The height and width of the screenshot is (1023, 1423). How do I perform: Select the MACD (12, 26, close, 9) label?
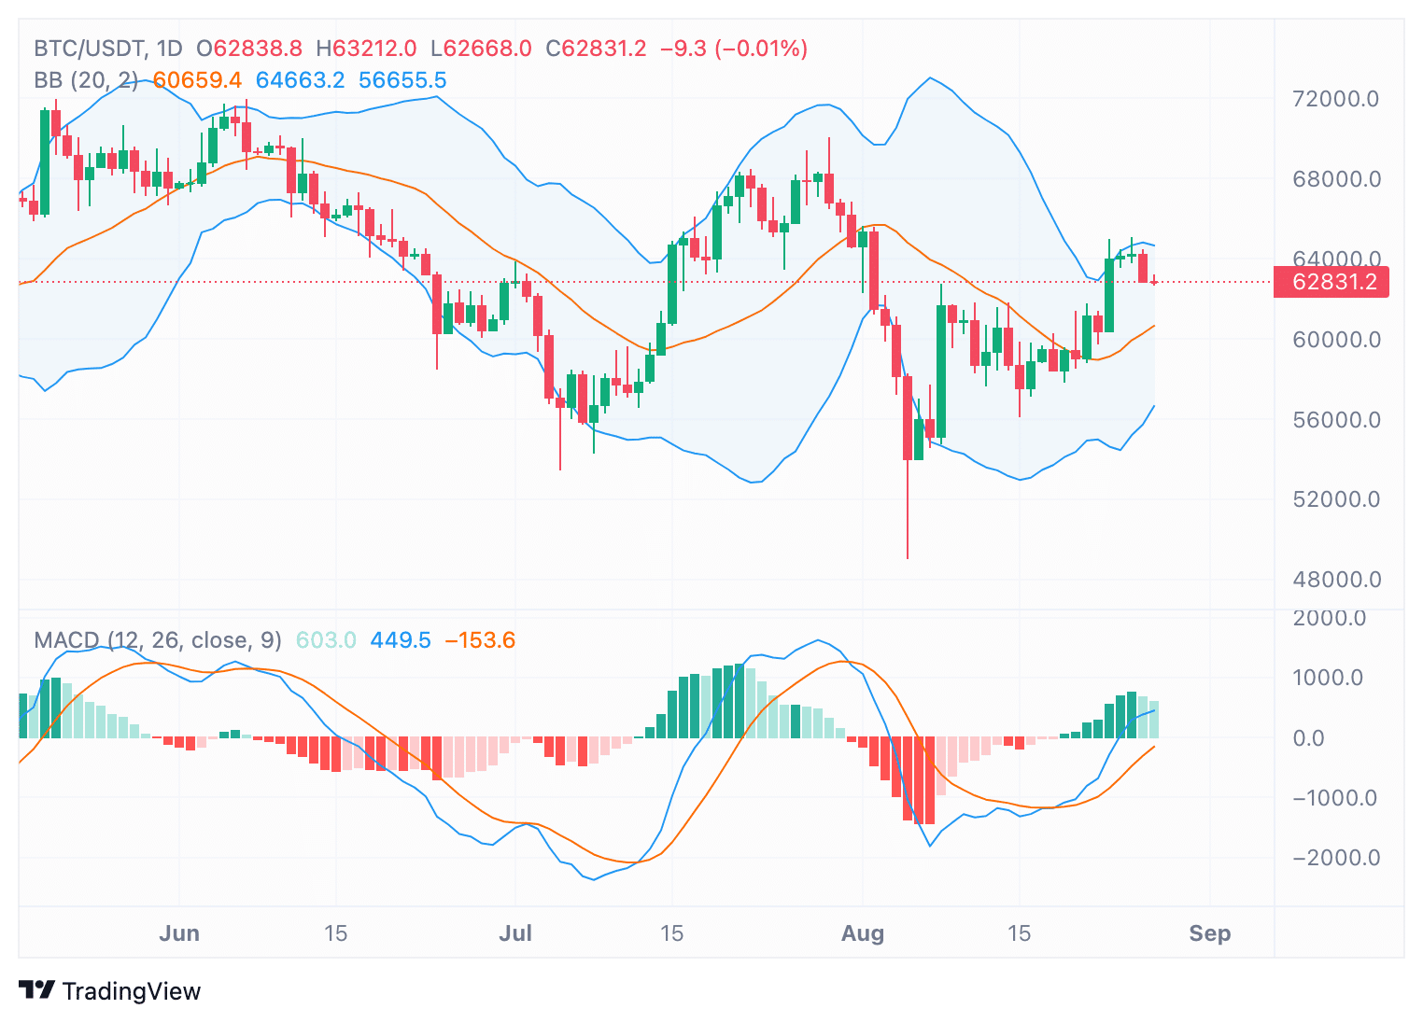[x=158, y=640]
